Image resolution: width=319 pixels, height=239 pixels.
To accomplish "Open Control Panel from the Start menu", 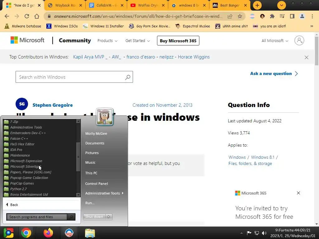I will 97,184.
